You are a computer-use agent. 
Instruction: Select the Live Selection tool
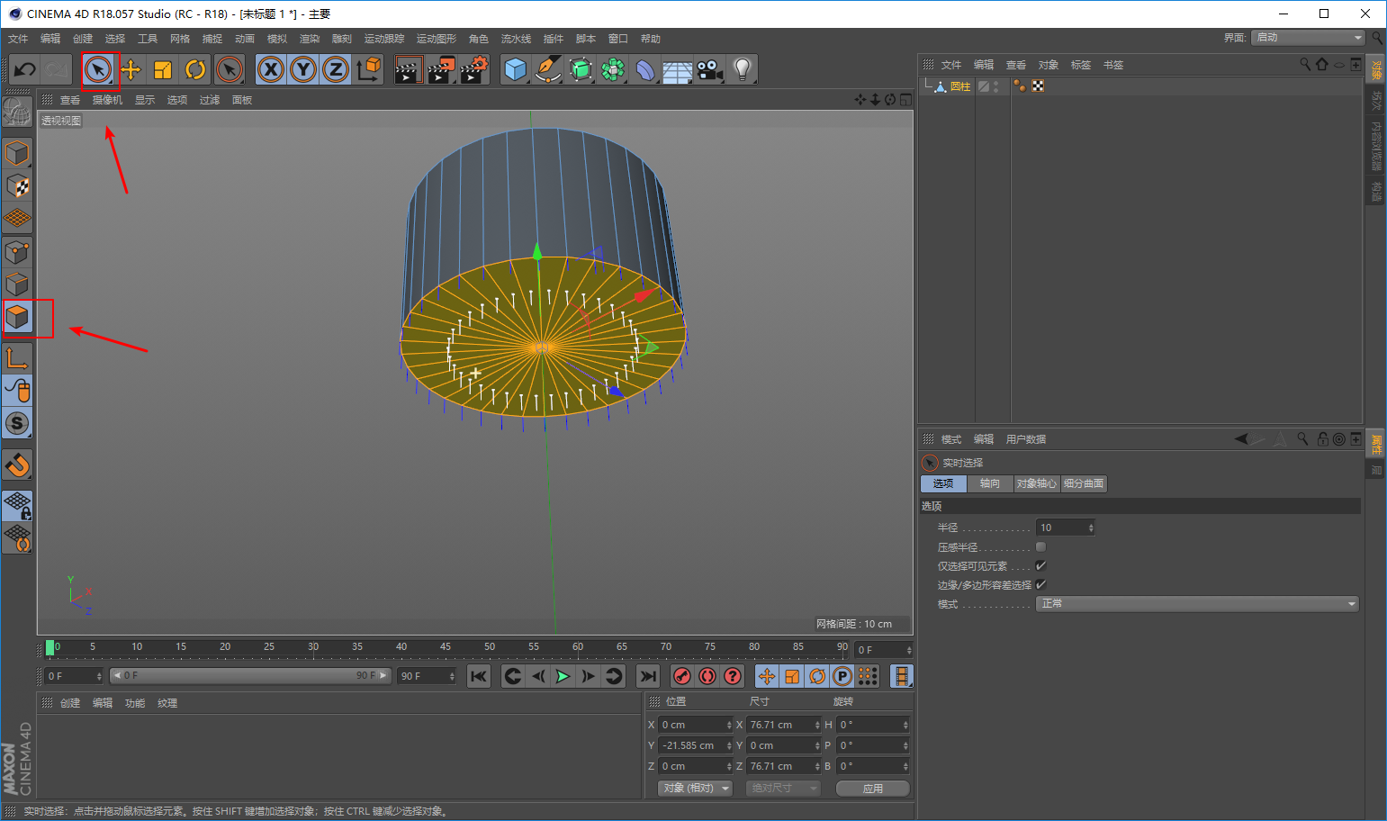[98, 69]
